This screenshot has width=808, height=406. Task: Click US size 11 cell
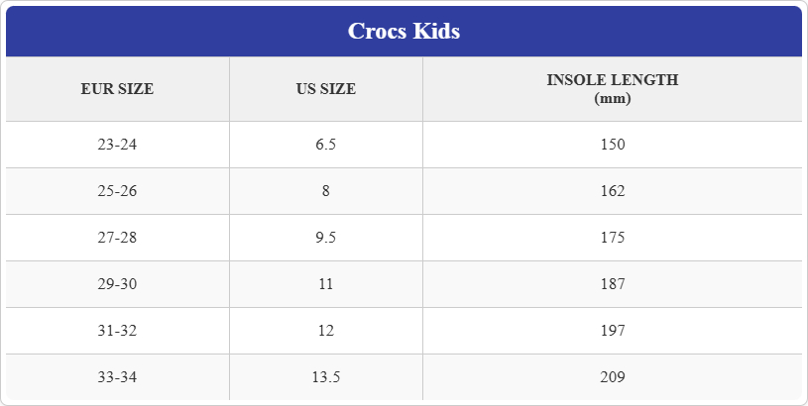click(x=325, y=284)
